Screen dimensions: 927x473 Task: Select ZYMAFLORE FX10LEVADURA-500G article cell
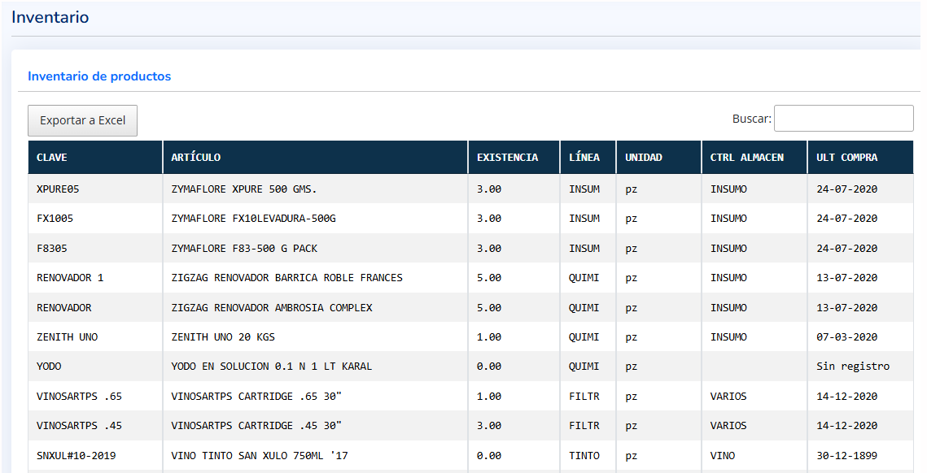click(253, 219)
